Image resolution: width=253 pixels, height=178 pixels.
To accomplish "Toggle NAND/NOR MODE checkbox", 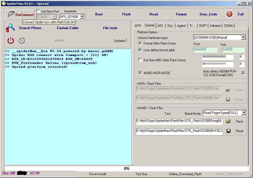I will point(140,73).
